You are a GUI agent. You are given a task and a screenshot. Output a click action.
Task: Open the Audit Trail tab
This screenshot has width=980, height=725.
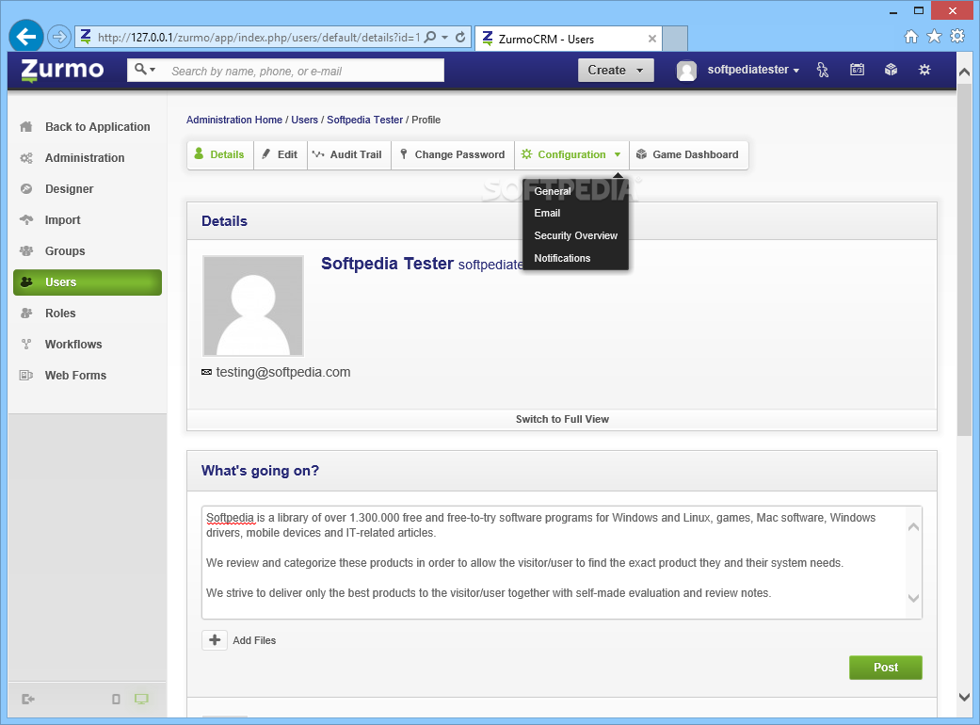348,155
